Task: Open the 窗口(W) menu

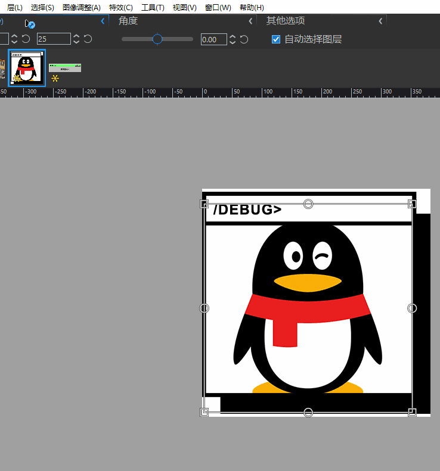Action: pyautogui.click(x=218, y=7)
